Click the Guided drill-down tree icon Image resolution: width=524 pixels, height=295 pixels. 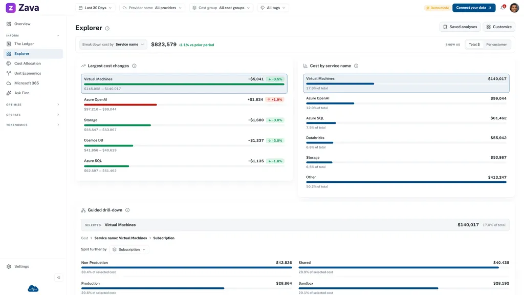[83, 210]
